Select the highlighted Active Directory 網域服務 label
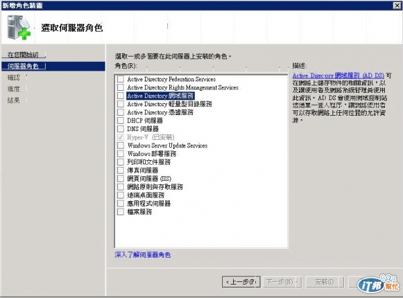403x298 pixels. [161, 96]
